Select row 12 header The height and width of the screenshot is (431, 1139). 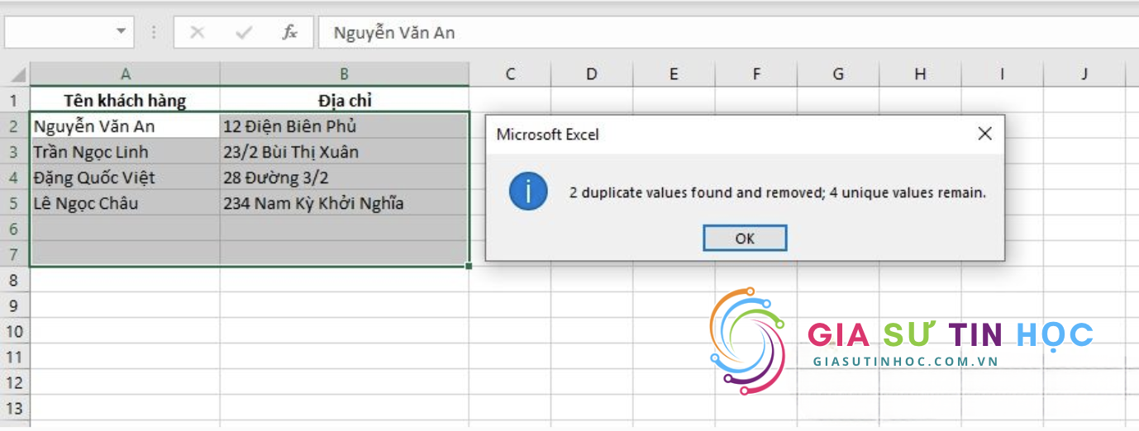coord(15,382)
